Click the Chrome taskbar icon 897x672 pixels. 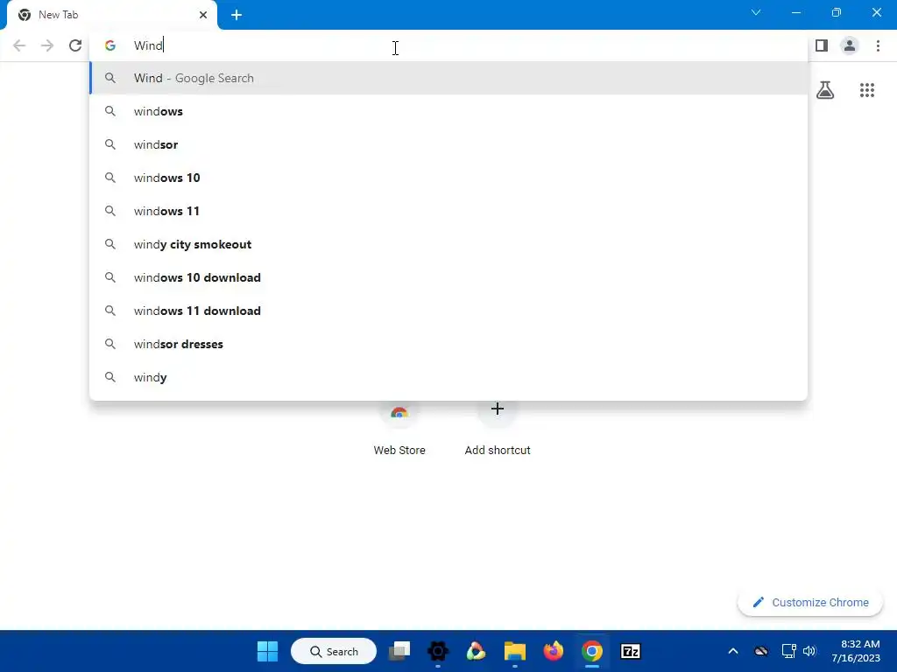click(592, 651)
